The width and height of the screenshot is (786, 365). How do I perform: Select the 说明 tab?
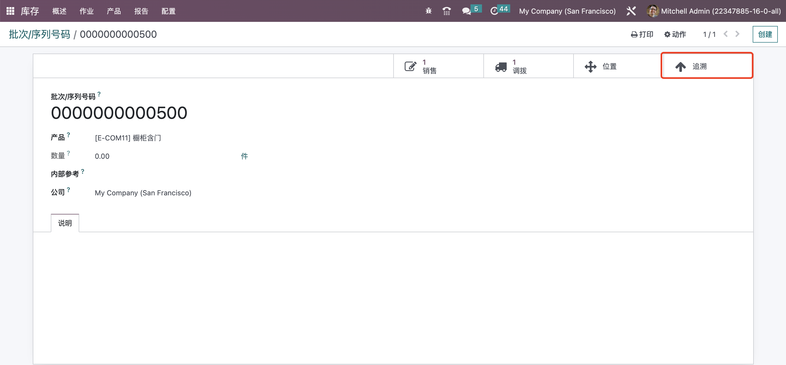(65, 223)
